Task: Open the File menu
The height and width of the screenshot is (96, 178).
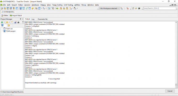Action: click(4, 5)
